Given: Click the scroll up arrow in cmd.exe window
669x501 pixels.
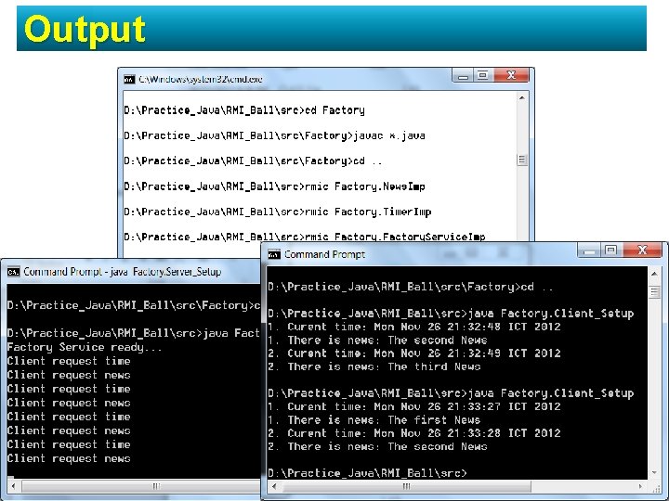Looking at the screenshot, I should click(522, 98).
